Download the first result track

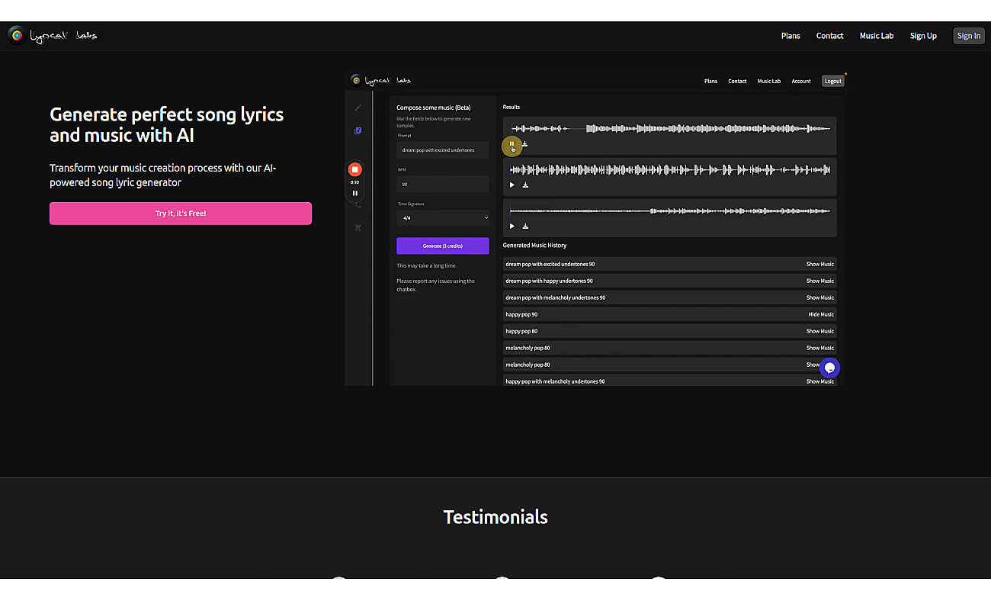525,143
